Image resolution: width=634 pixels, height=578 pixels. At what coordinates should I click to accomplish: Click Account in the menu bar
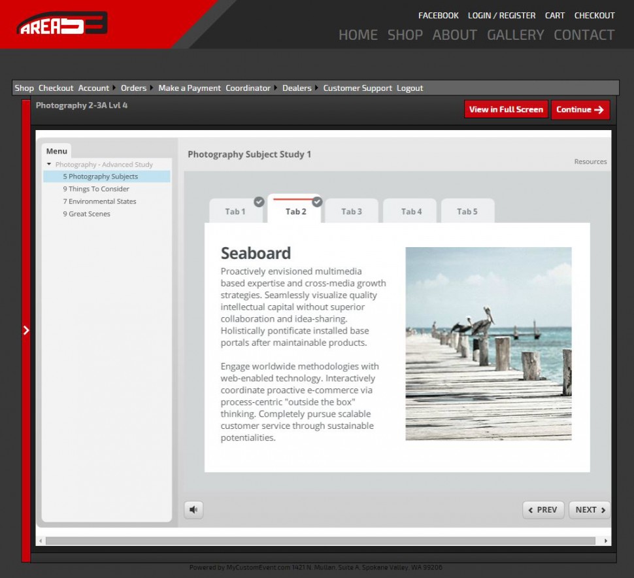coord(93,88)
